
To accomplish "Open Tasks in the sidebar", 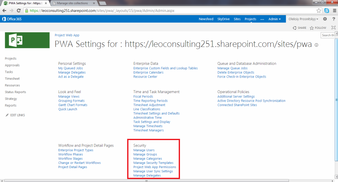I will point(9,72).
